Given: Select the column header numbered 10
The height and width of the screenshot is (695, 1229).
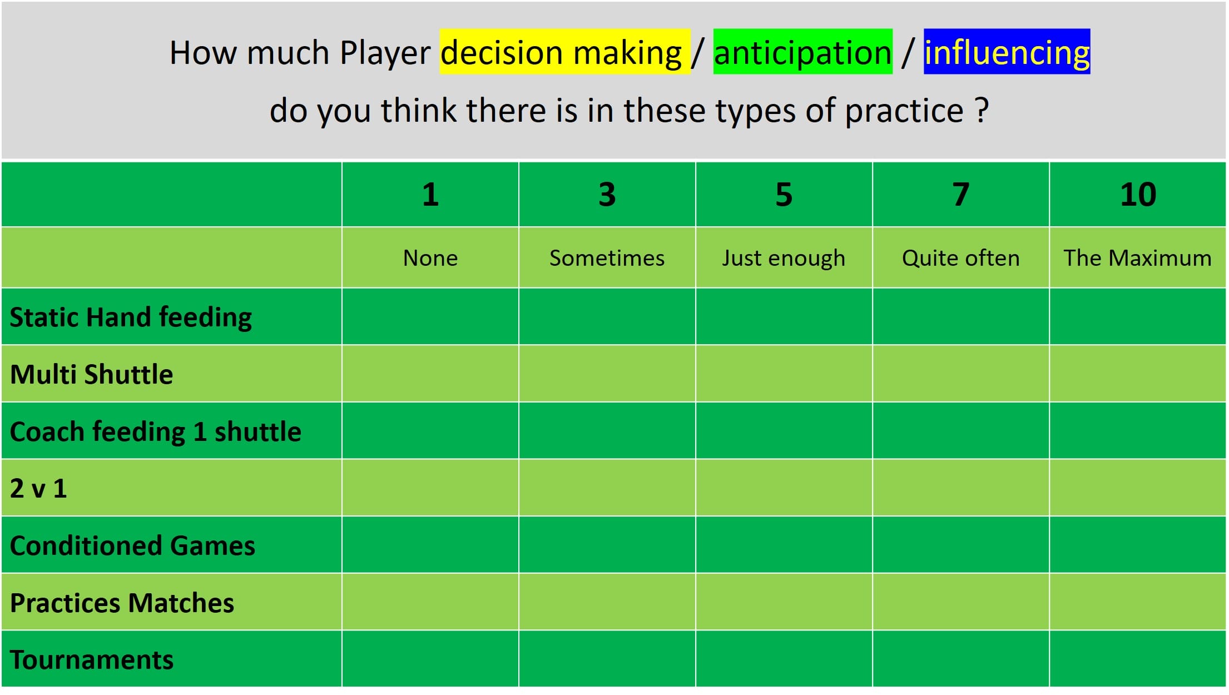Looking at the screenshot, I should pyautogui.click(x=1138, y=195).
